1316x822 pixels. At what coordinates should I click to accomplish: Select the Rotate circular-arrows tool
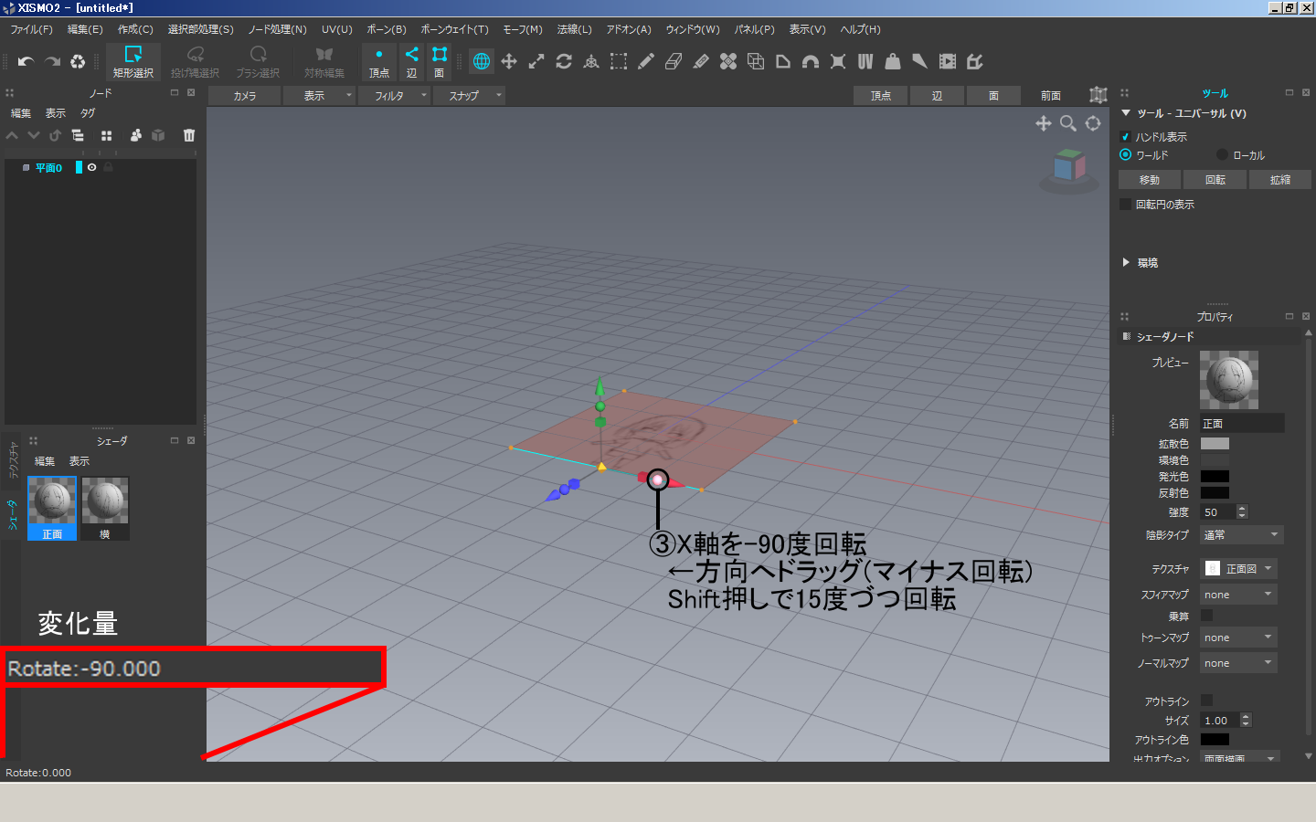(564, 61)
